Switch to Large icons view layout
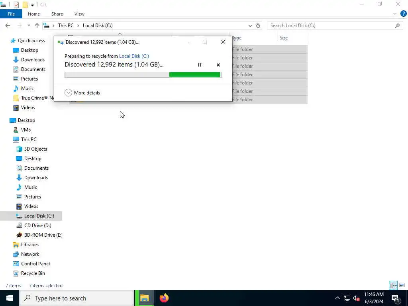The width and height of the screenshot is (408, 306). pyautogui.click(x=402, y=285)
